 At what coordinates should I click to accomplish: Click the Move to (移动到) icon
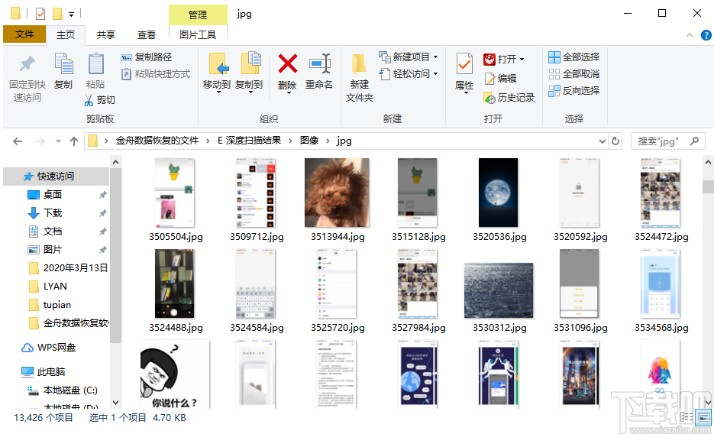(217, 63)
